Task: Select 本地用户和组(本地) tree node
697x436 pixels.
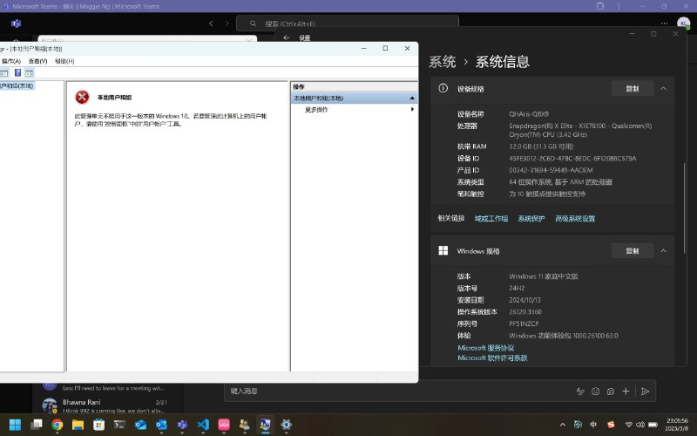Action: tap(17, 85)
